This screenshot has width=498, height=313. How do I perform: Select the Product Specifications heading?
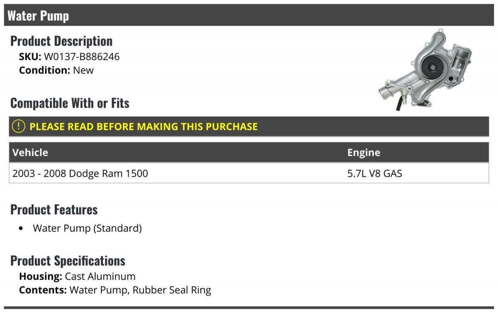[68, 261]
